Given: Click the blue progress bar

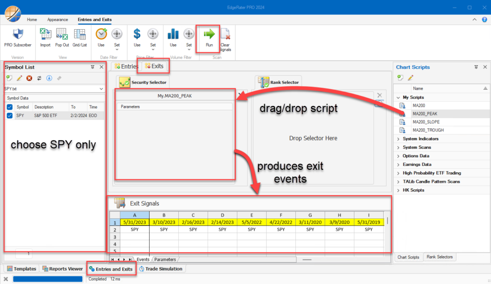Looking at the screenshot, I should click(47, 279).
